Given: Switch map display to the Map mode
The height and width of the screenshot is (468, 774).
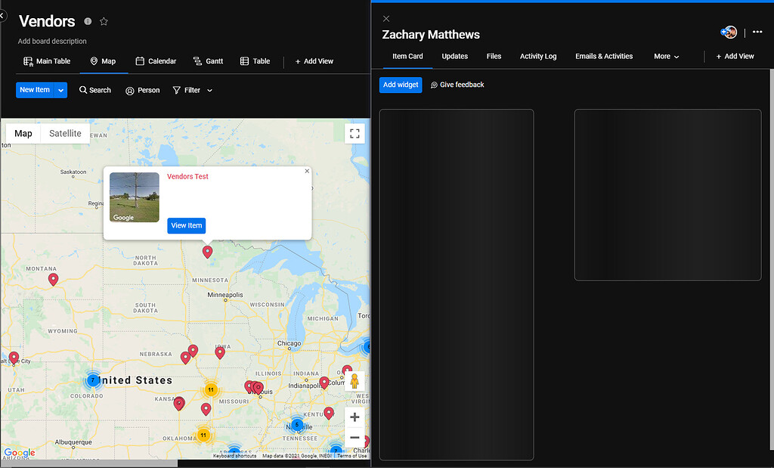Looking at the screenshot, I should pyautogui.click(x=23, y=133).
